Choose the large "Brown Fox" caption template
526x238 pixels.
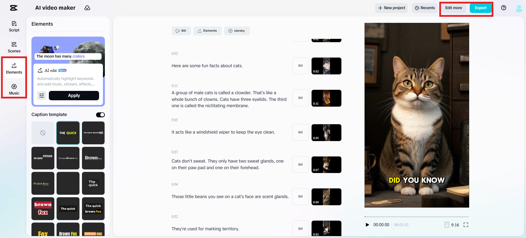click(93, 158)
